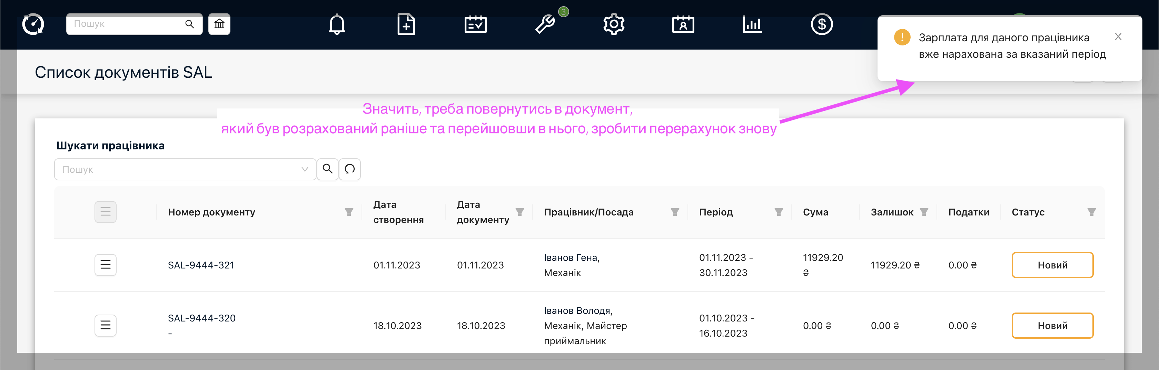
Task: Open the notifications bell icon
Action: [337, 24]
